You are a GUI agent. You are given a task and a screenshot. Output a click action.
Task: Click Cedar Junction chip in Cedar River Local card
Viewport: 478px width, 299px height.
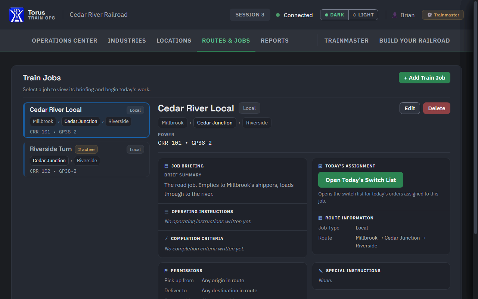[81, 121]
